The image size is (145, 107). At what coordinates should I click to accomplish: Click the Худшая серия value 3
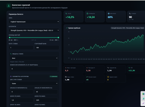click(108, 80)
